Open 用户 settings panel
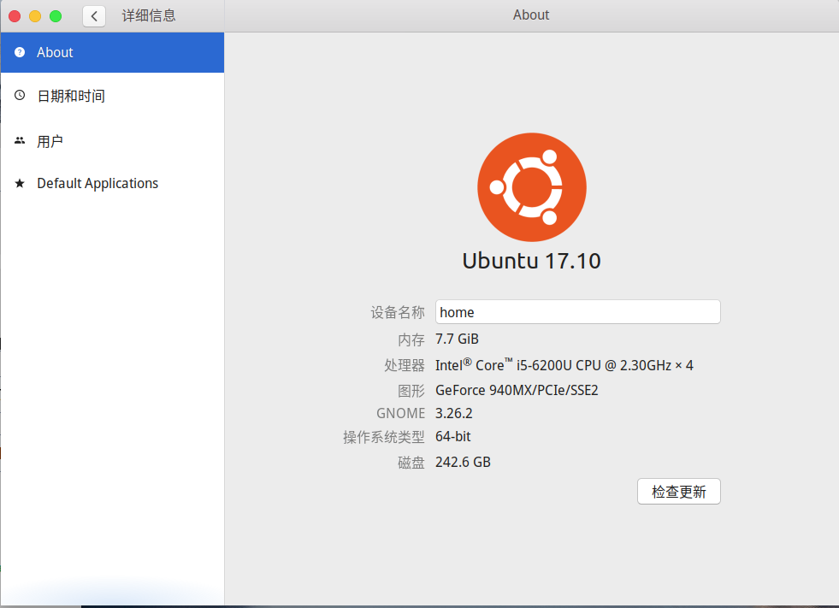This screenshot has height=608, width=839. tap(112, 141)
